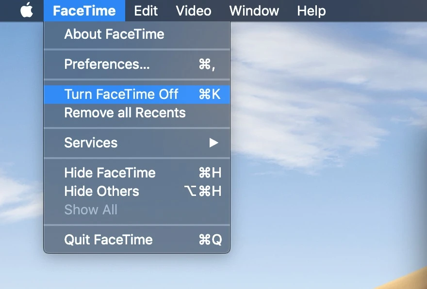Click the Services submenu arrow
The width and height of the screenshot is (427, 289).
tap(213, 143)
